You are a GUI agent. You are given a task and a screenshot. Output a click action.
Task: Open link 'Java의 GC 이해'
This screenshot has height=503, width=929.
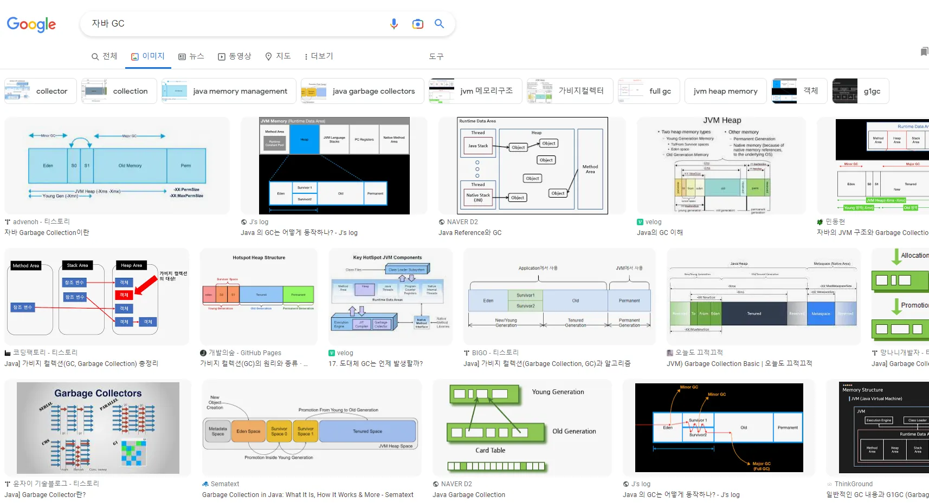tap(660, 233)
